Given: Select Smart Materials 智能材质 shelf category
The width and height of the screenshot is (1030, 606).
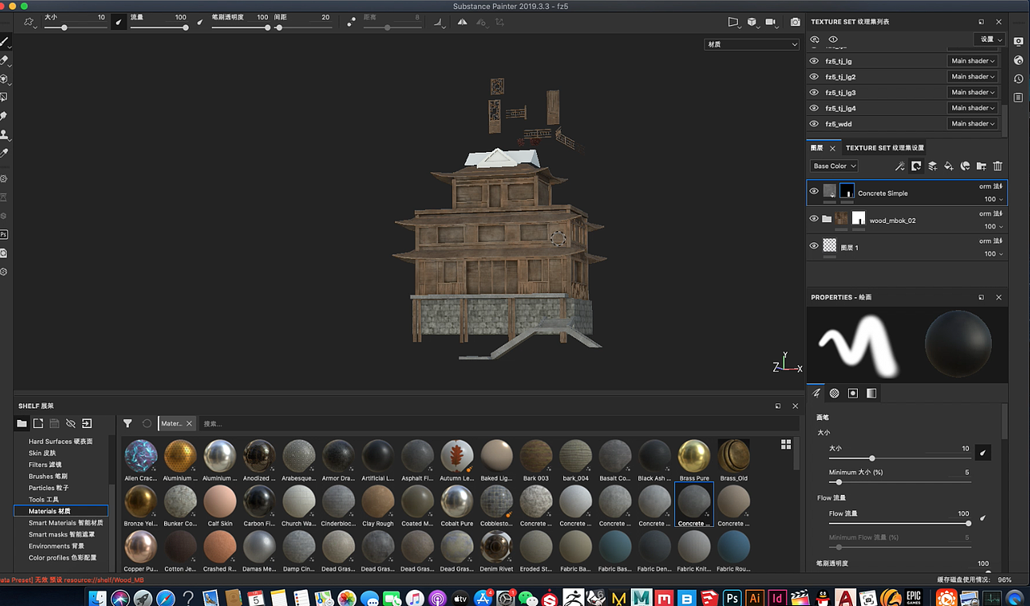Looking at the screenshot, I should (66, 523).
